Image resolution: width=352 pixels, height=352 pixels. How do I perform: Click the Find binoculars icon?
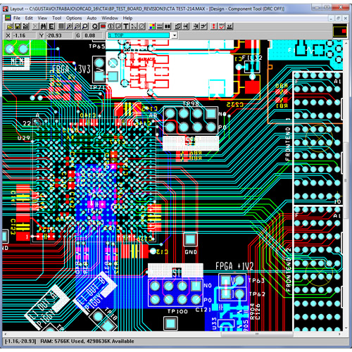[x=43, y=27]
